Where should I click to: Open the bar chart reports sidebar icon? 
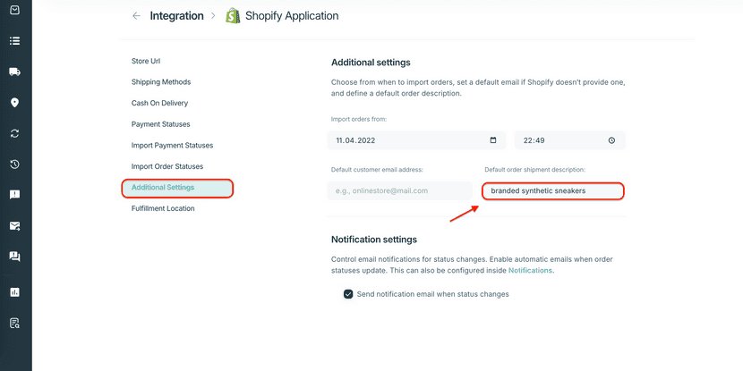tap(15, 291)
